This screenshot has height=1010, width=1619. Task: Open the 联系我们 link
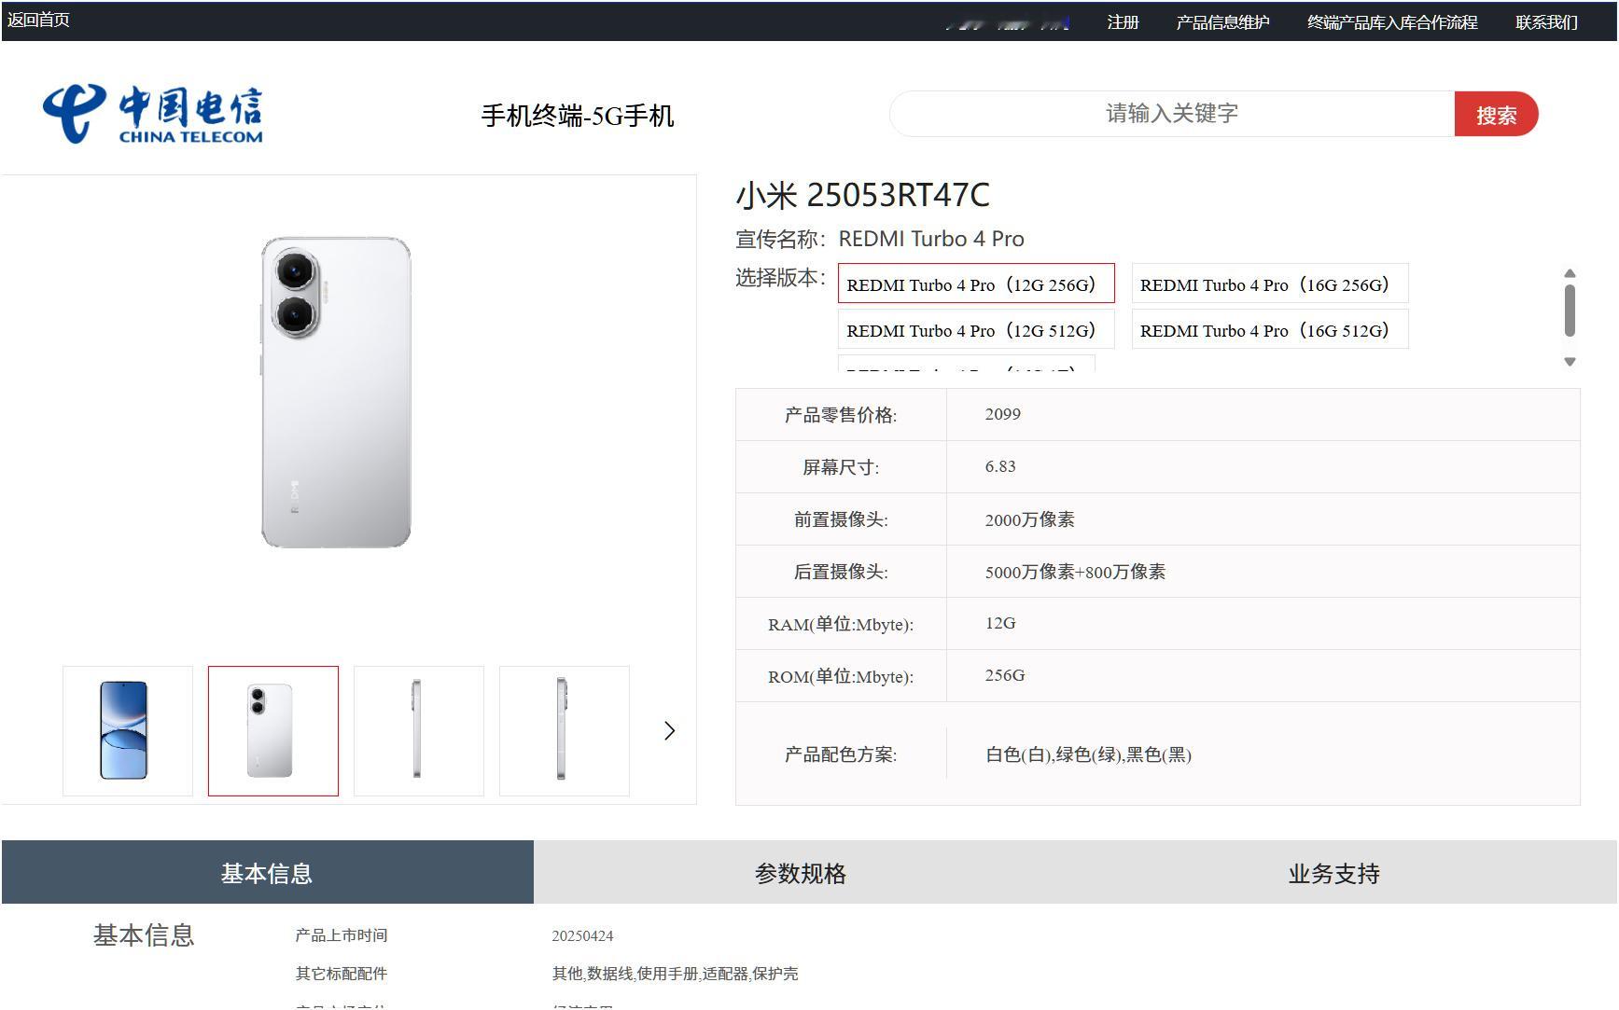tap(1547, 22)
